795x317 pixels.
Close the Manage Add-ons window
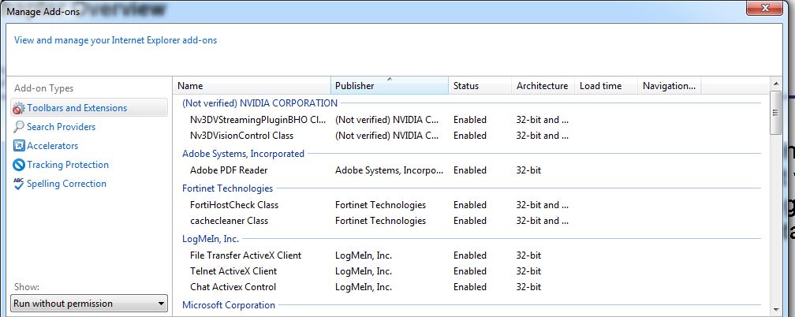pyautogui.click(x=764, y=7)
